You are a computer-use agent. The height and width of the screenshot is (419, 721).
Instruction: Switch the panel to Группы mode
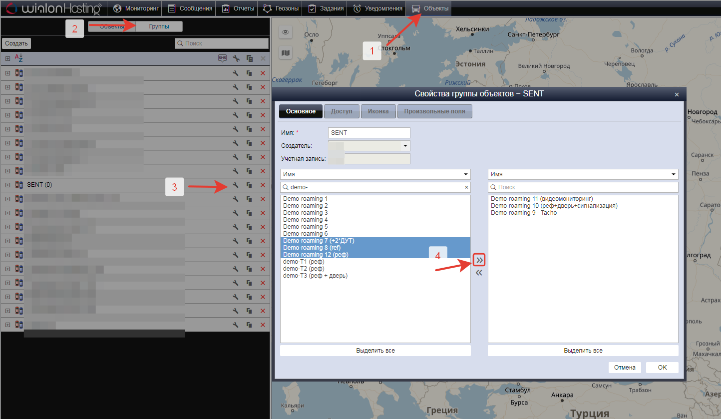(x=159, y=27)
